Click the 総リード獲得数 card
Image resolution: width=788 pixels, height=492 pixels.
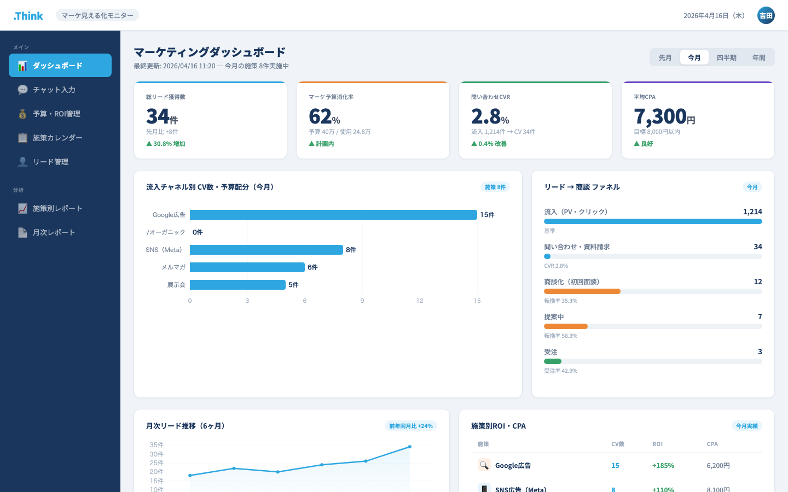point(211,120)
